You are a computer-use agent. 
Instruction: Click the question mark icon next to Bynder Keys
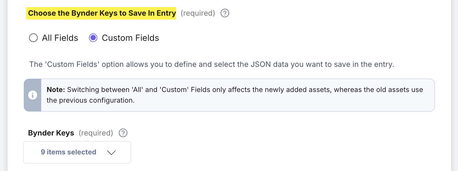[123, 133]
